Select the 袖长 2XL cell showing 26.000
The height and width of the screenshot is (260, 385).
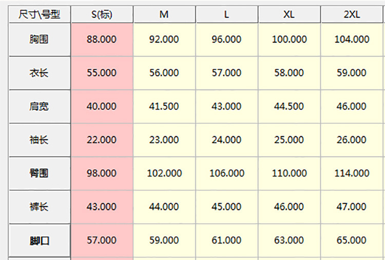pos(352,140)
